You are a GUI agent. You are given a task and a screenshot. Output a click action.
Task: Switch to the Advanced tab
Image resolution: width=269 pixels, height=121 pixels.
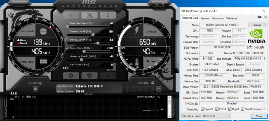point(218,18)
